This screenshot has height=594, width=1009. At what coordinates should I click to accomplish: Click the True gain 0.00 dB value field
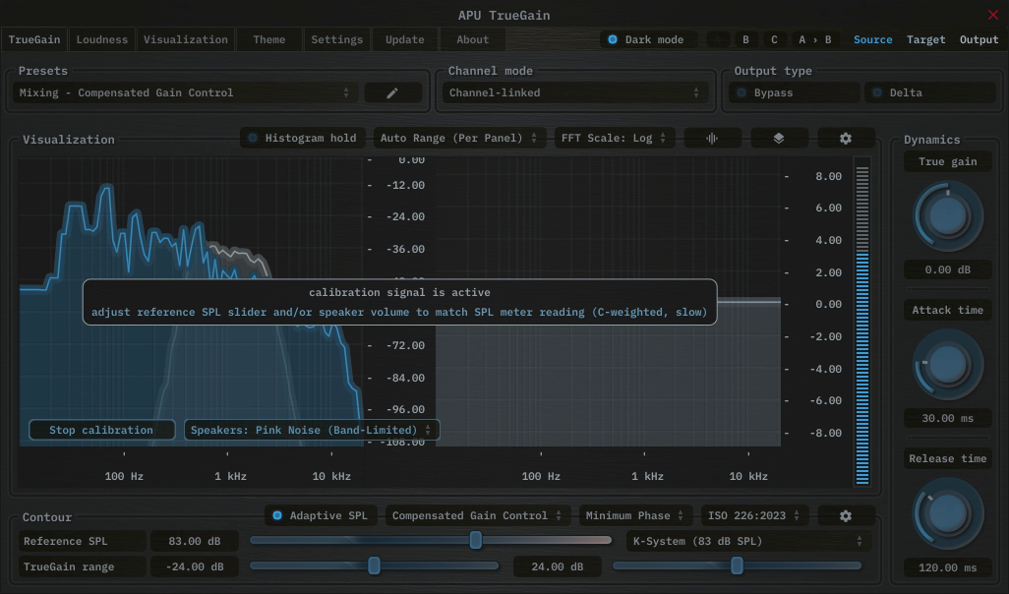(948, 269)
